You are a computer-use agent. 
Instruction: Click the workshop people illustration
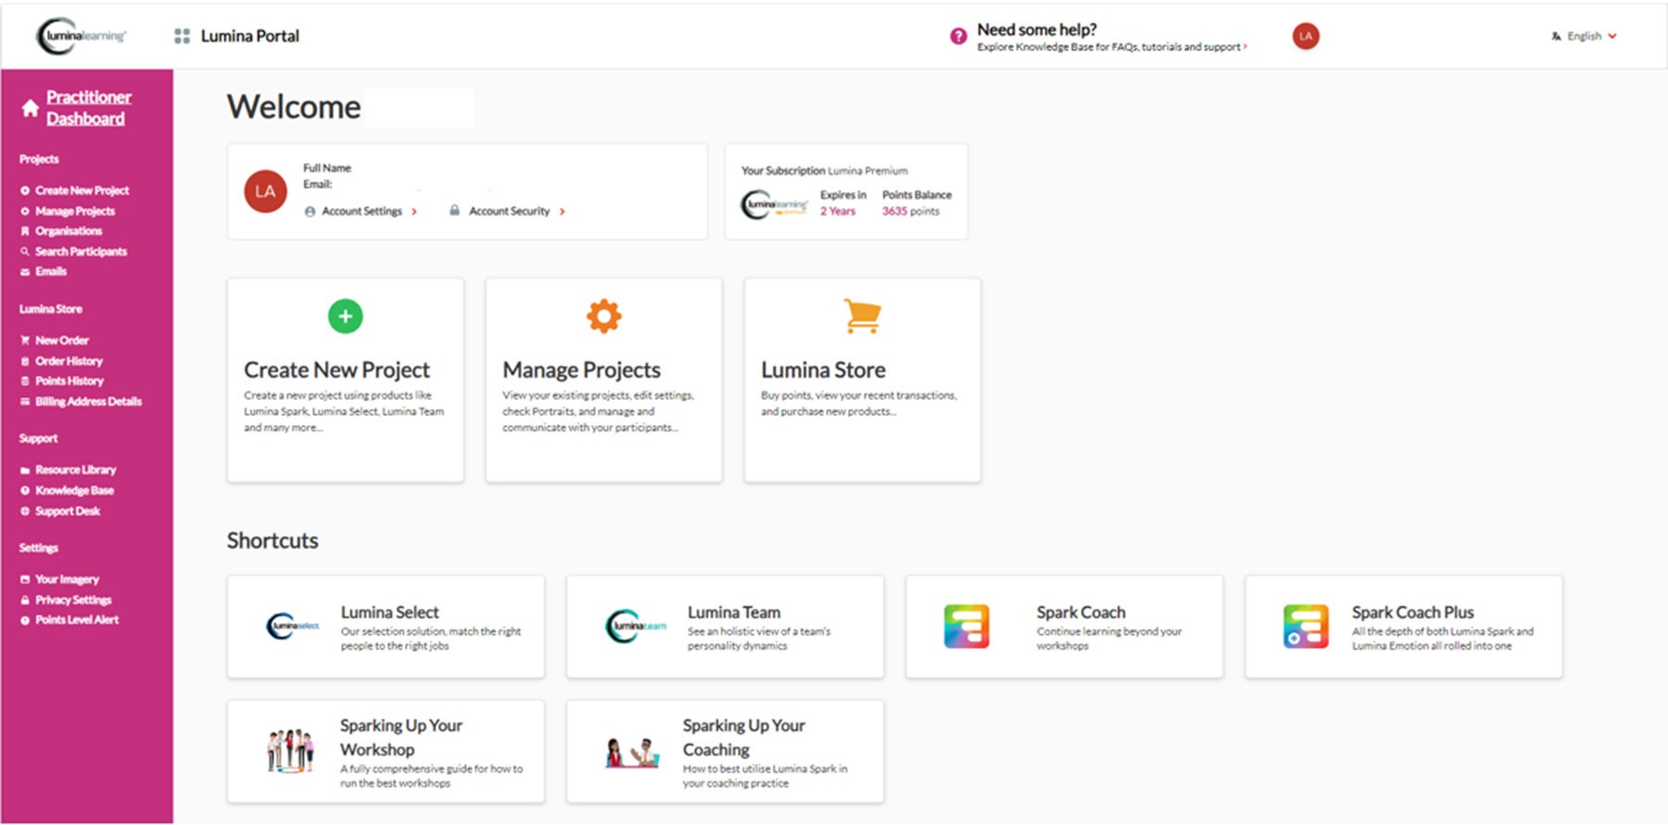coord(290,751)
